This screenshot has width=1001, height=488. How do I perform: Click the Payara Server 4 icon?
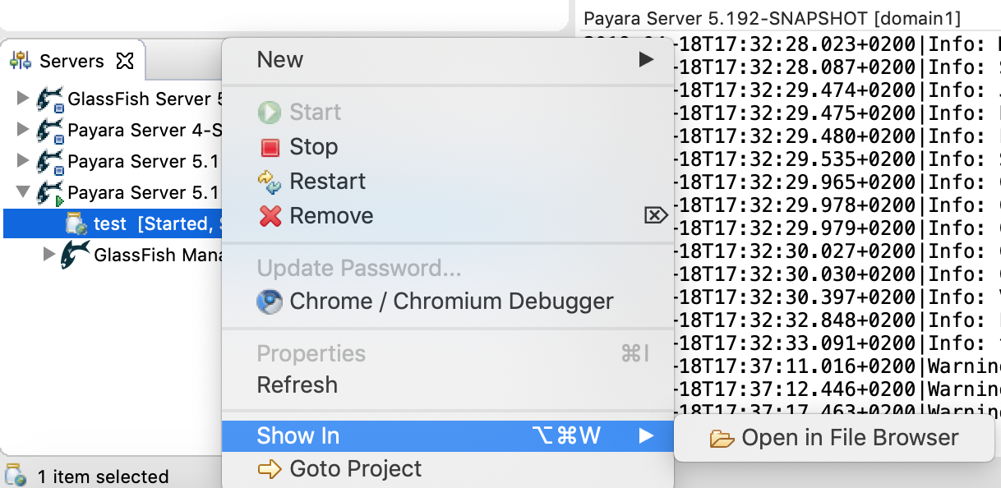tap(50, 131)
